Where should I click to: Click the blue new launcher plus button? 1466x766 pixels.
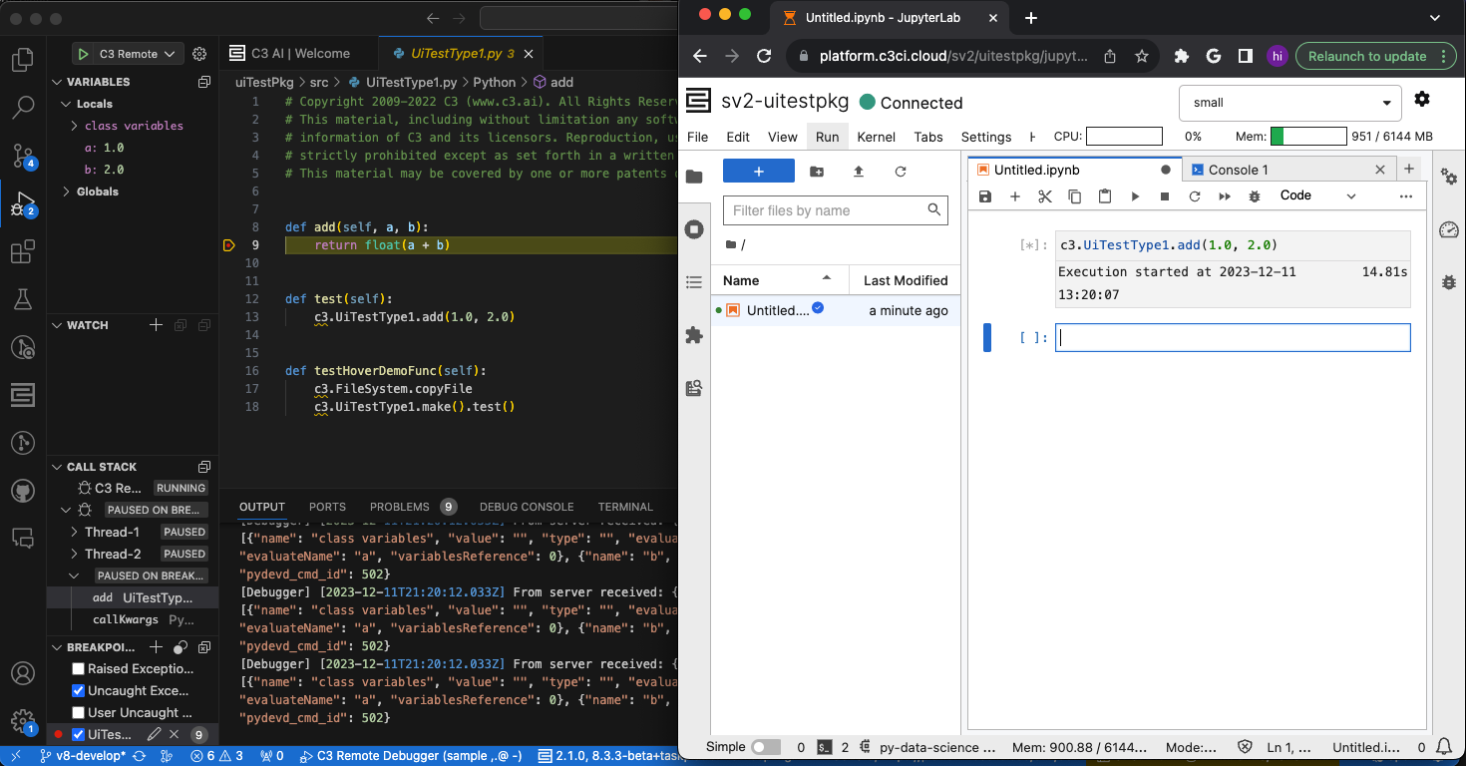pyautogui.click(x=758, y=172)
